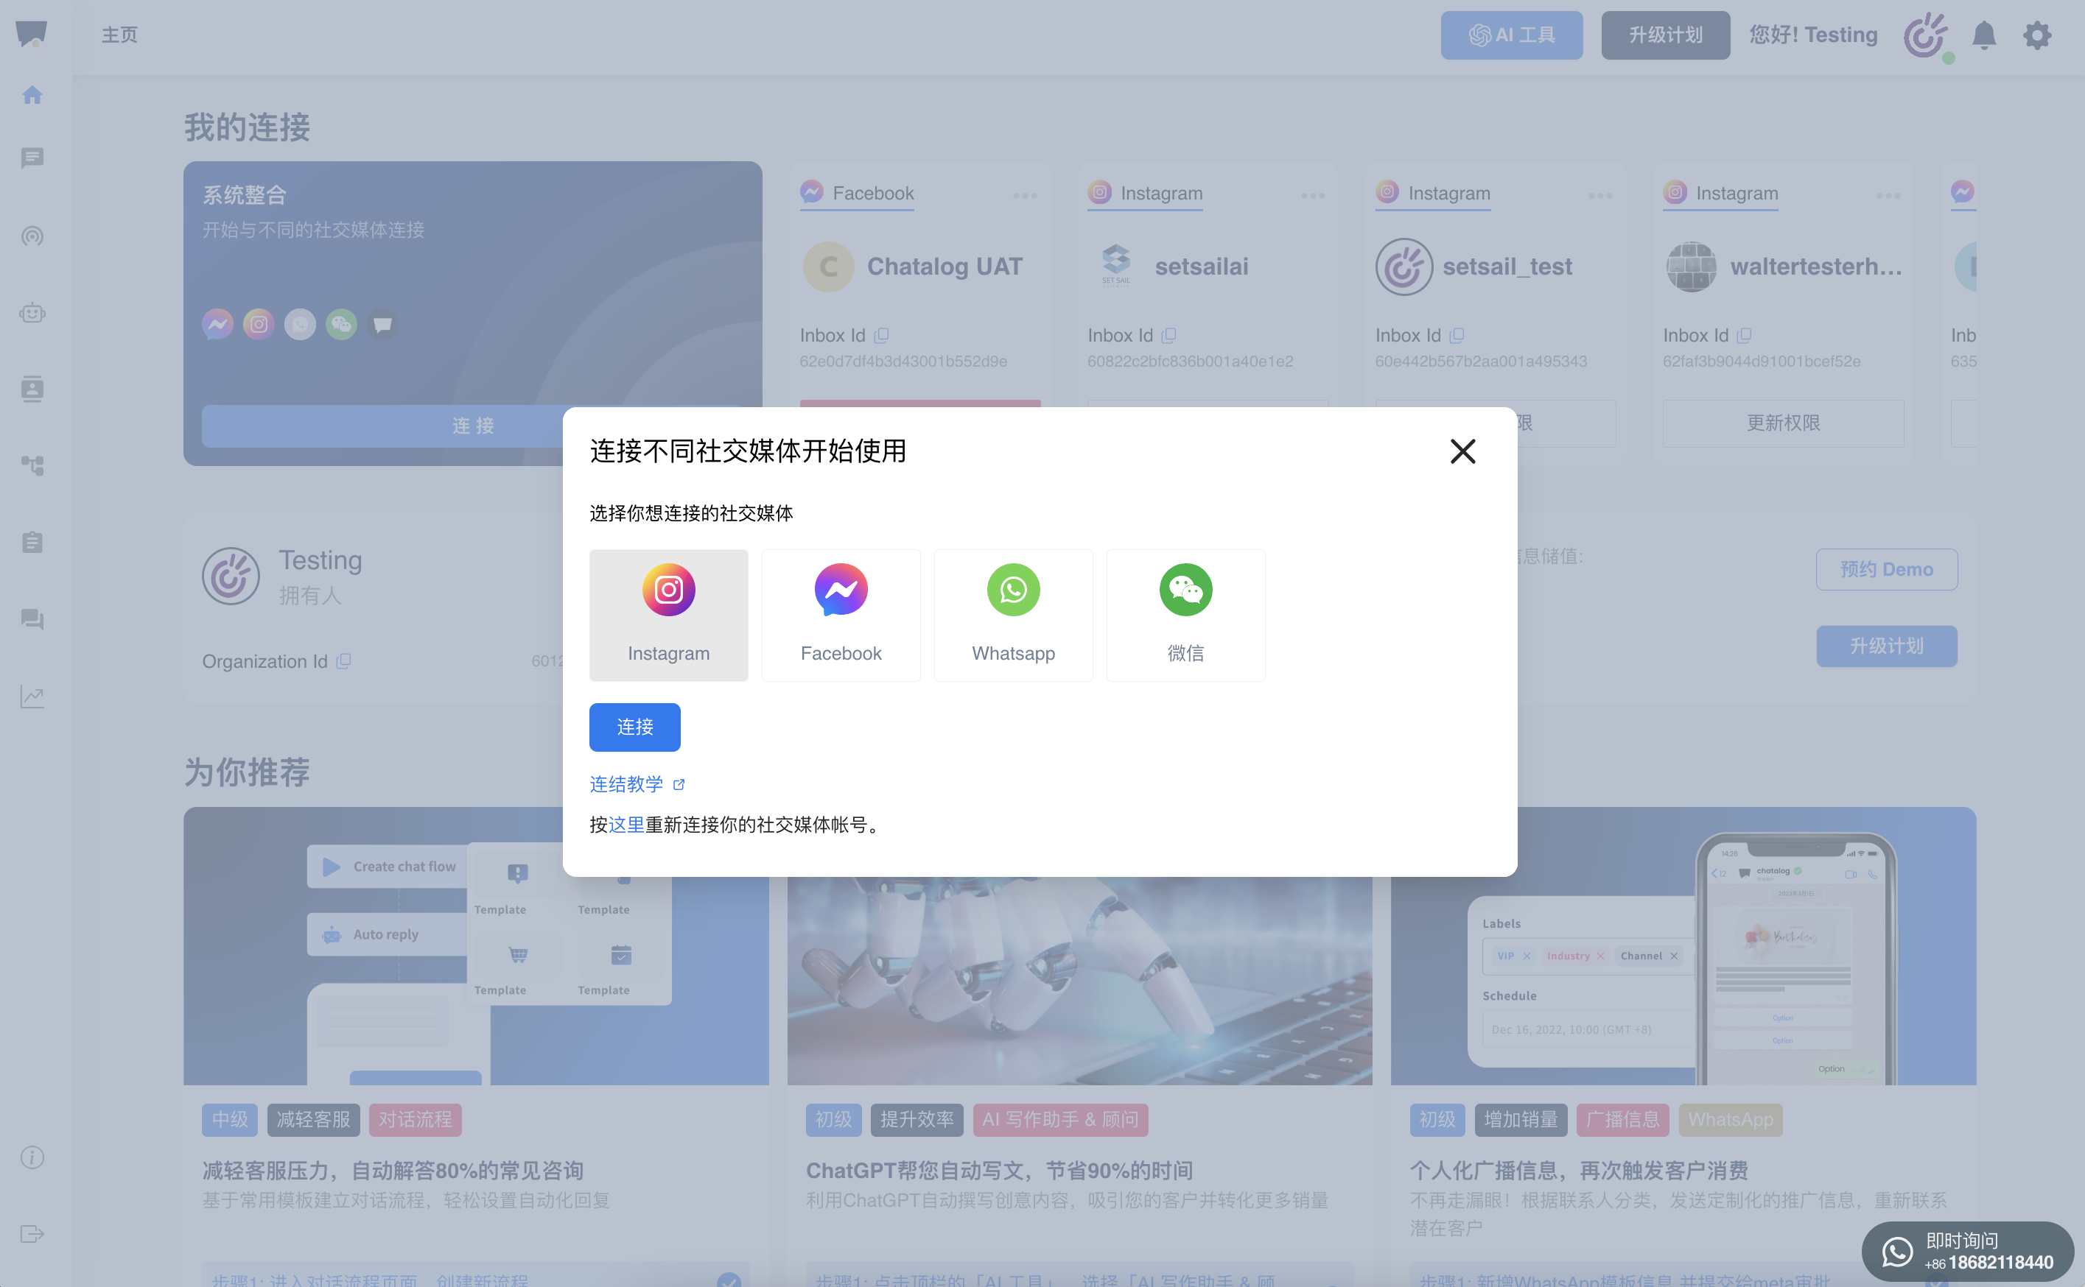Click the Testing organization avatar
Screen dimensions: 2085x1287
[231, 576]
